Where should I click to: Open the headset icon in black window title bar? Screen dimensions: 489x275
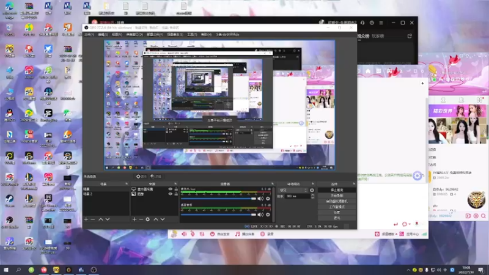point(362,23)
